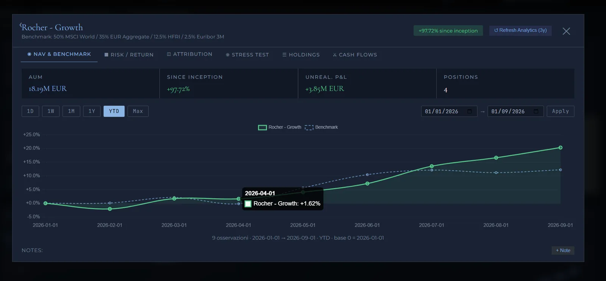Click the 9 osservazioni summary line
Image resolution: width=606 pixels, height=281 pixels.
point(298,238)
